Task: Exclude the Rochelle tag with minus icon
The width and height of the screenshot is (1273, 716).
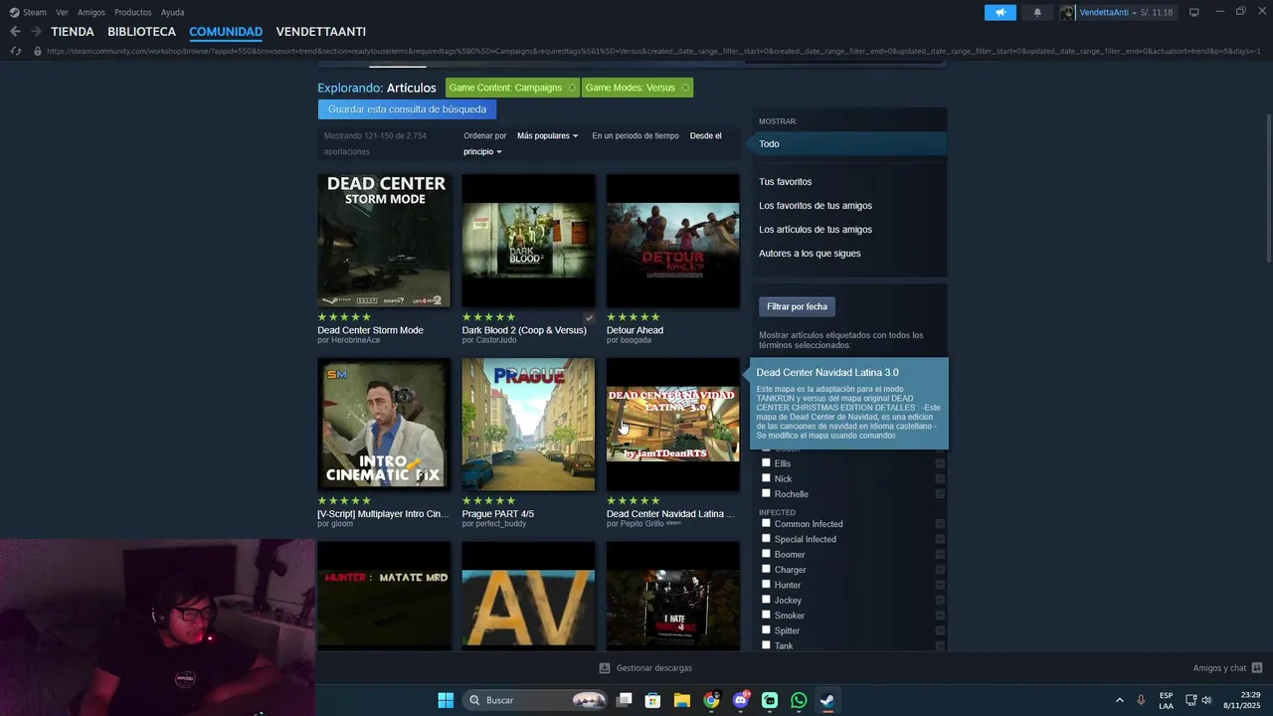Action: click(940, 493)
